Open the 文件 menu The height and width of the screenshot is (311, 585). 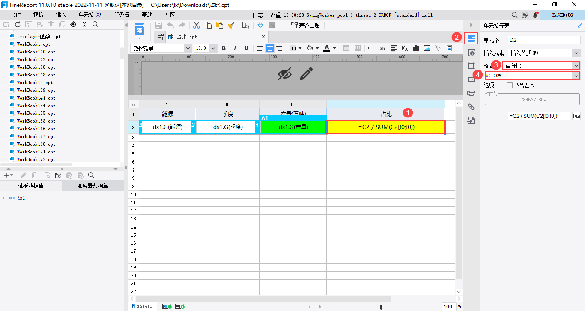16,15
